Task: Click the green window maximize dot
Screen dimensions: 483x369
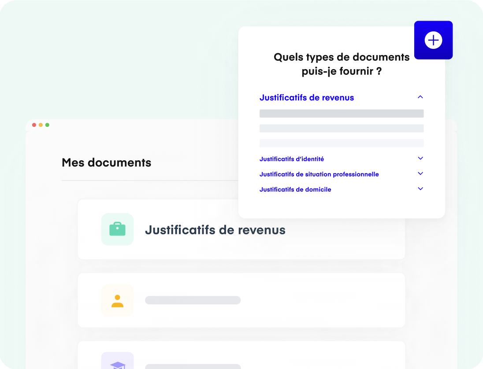Action: (x=47, y=125)
